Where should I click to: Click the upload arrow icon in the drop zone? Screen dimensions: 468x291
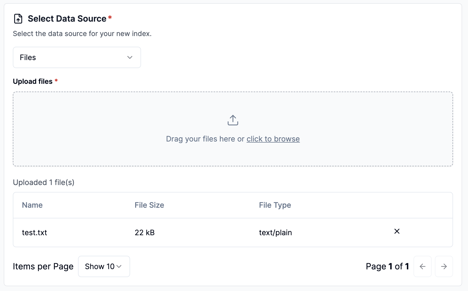pos(233,120)
